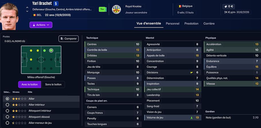The height and width of the screenshot is (128, 261).
Task: Select the Attaquant désaxé role radio button
Action: point(7,117)
